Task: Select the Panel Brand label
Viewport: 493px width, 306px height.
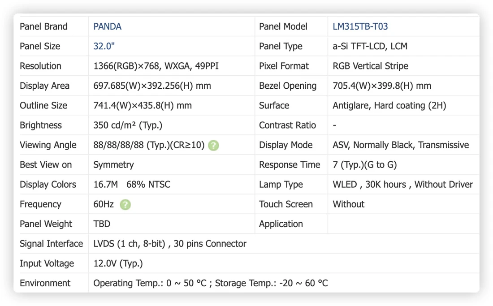Action: tap(43, 26)
